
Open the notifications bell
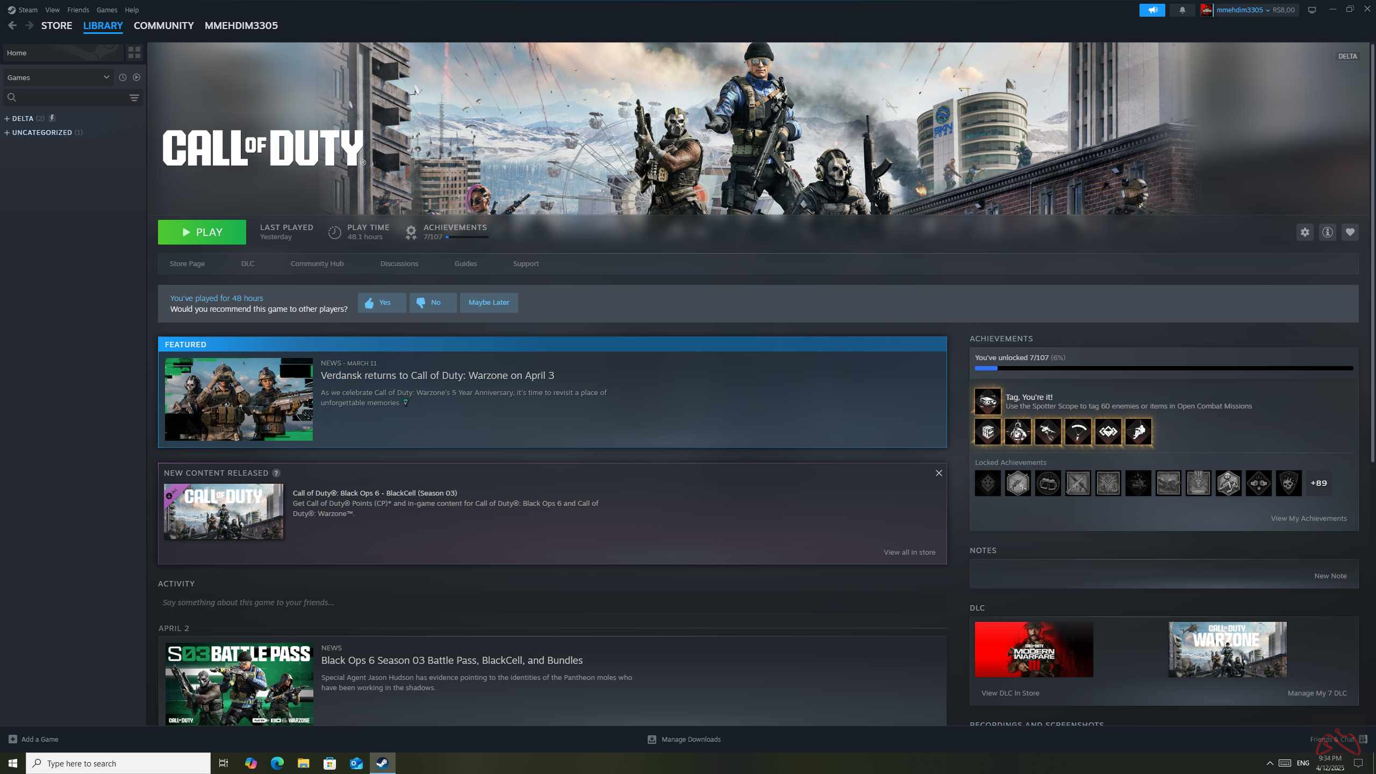coord(1181,10)
